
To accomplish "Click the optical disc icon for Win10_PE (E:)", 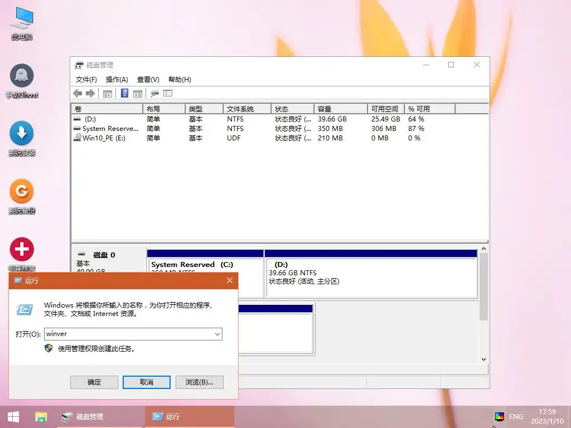I will coord(77,138).
